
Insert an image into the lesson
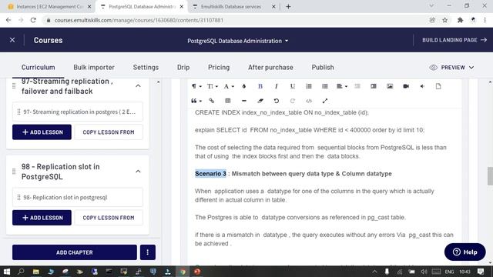coord(390,86)
